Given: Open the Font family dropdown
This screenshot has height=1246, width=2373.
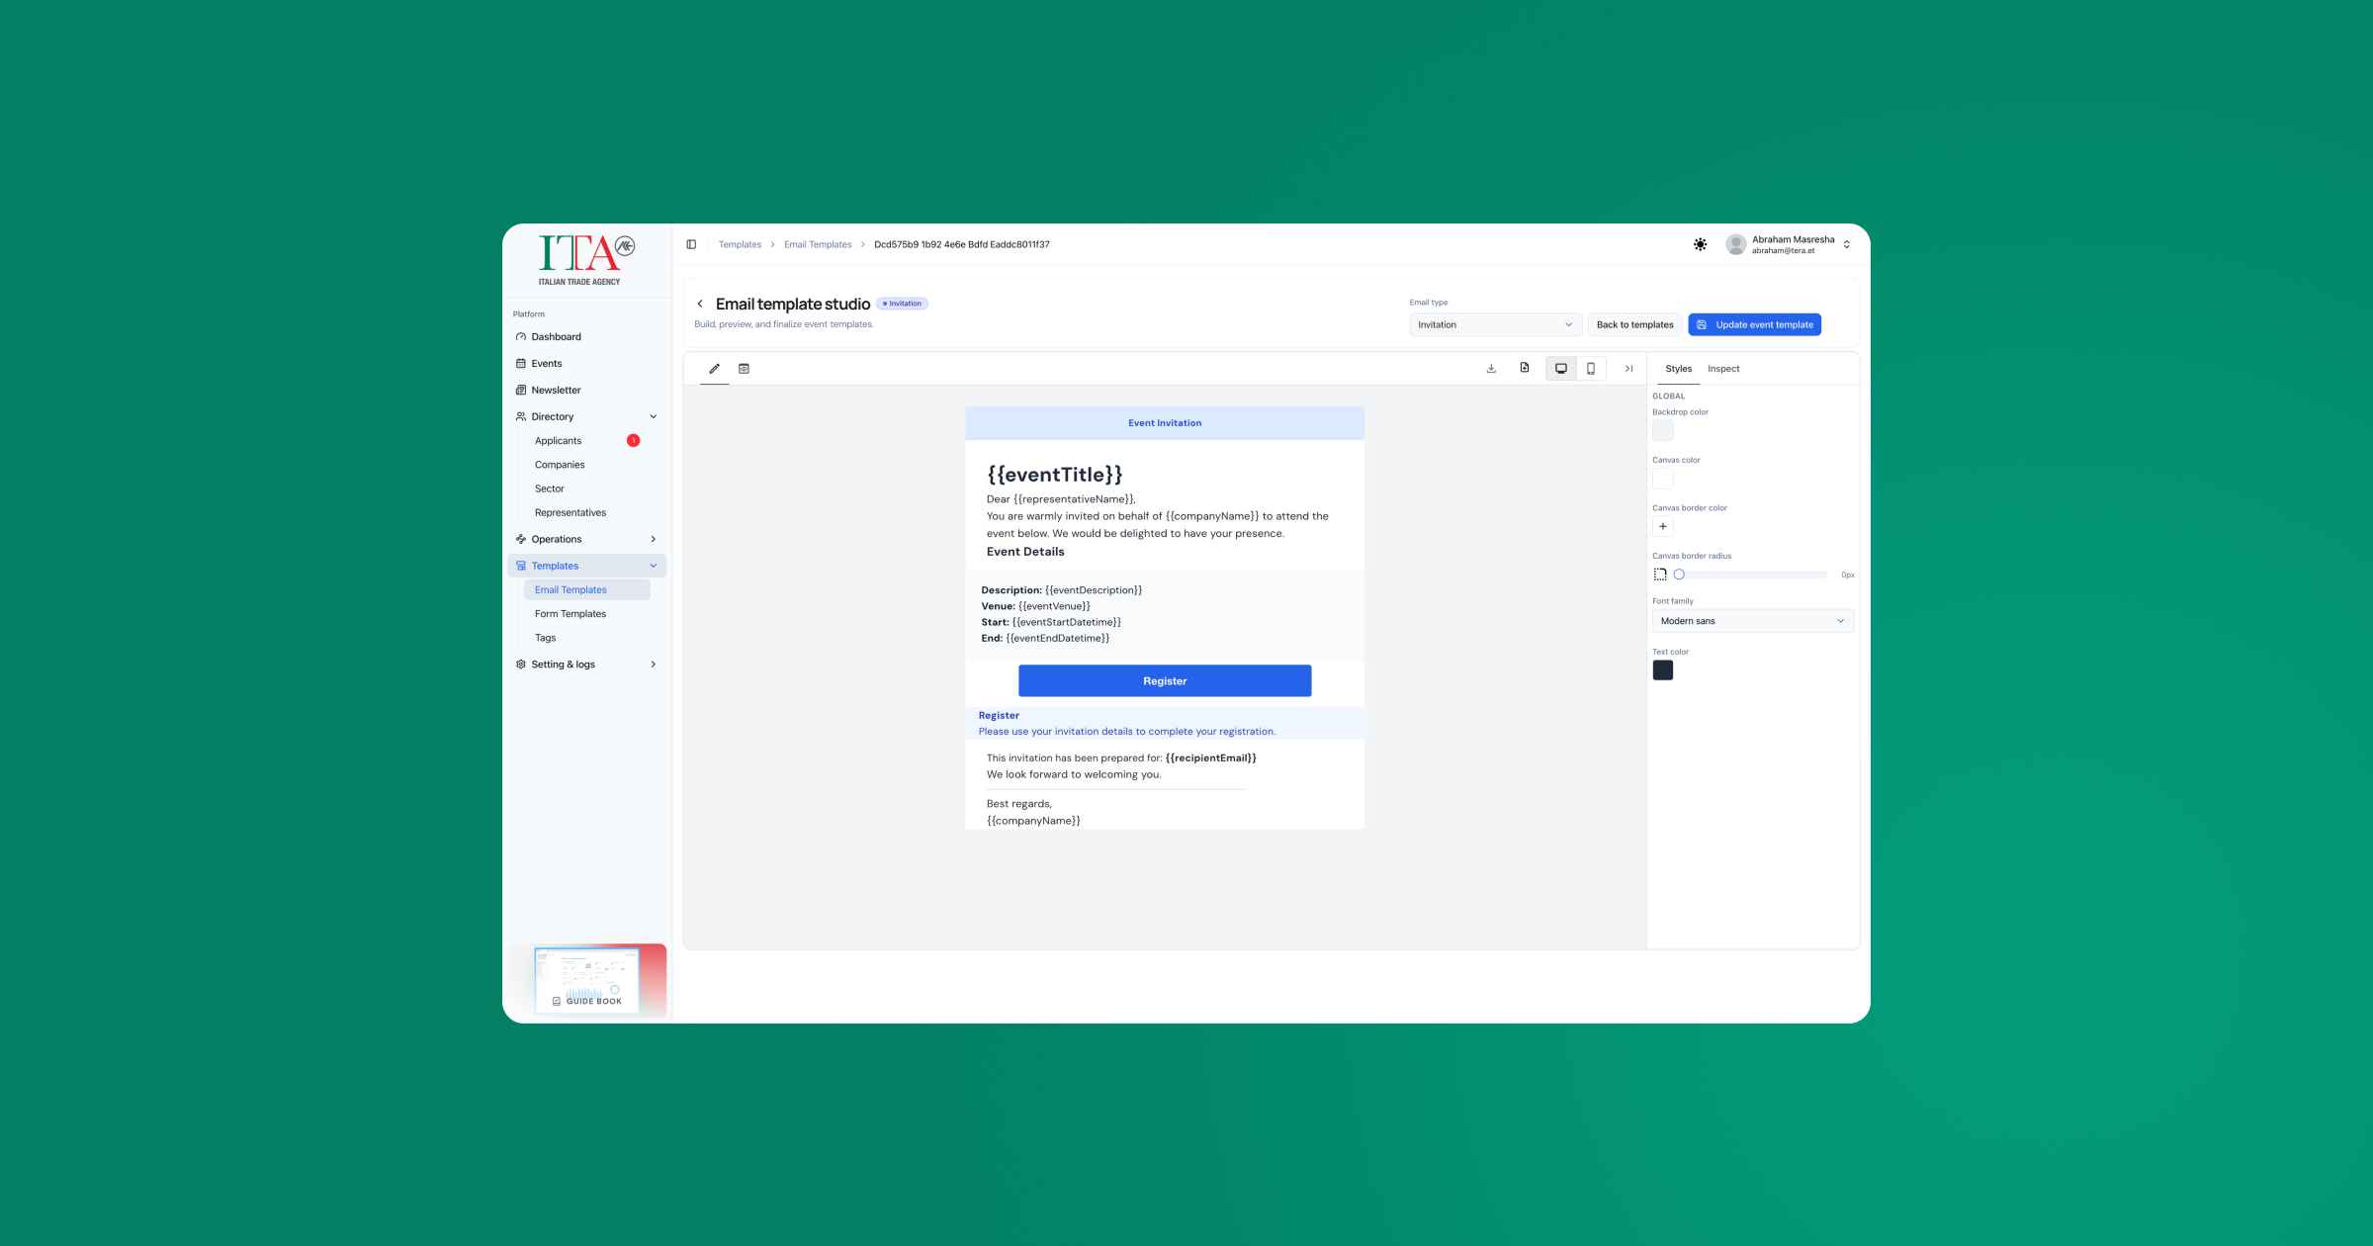Looking at the screenshot, I should pyautogui.click(x=1752, y=621).
